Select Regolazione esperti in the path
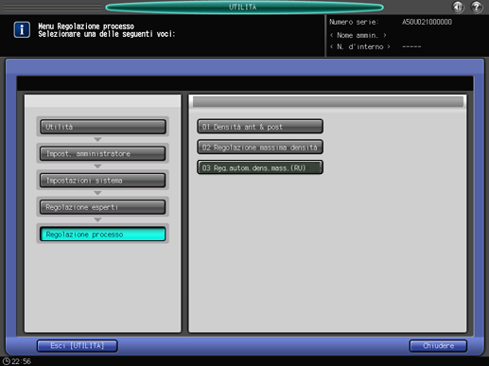The image size is (489, 366). [103, 207]
